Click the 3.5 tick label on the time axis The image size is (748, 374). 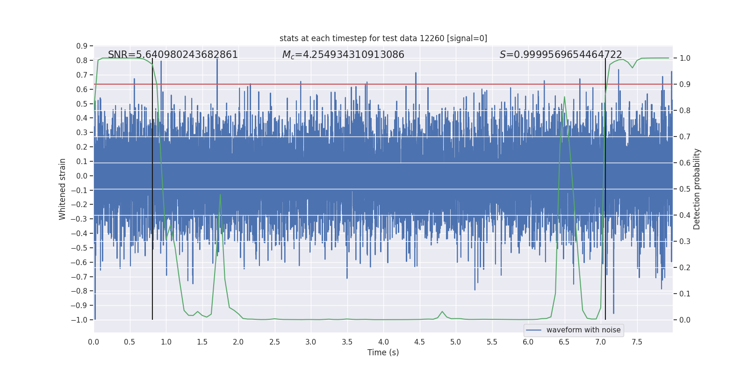pos(347,342)
